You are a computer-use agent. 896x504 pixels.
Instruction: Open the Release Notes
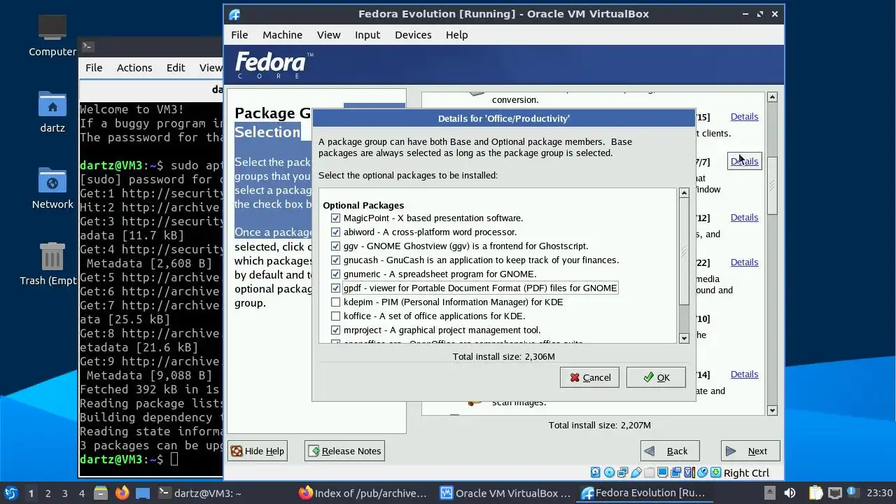(344, 451)
